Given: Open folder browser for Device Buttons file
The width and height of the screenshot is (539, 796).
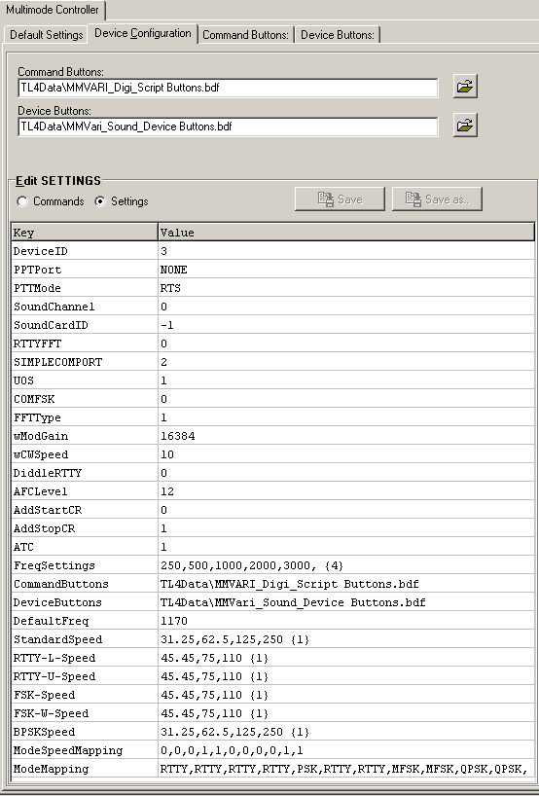Looking at the screenshot, I should 465,126.
